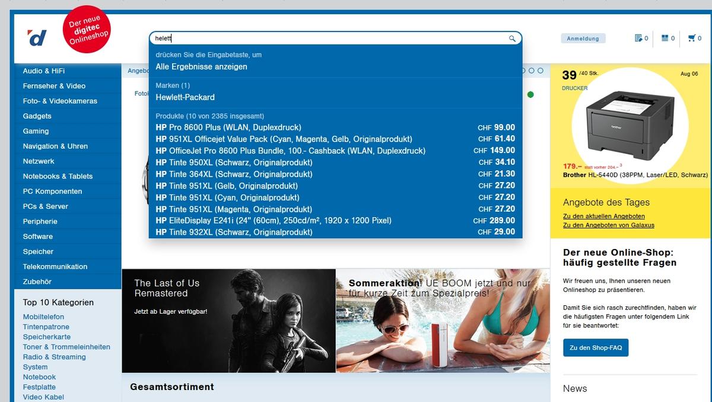712x402 pixels.
Task: Select the last carousel dot indicator
Action: click(541, 71)
